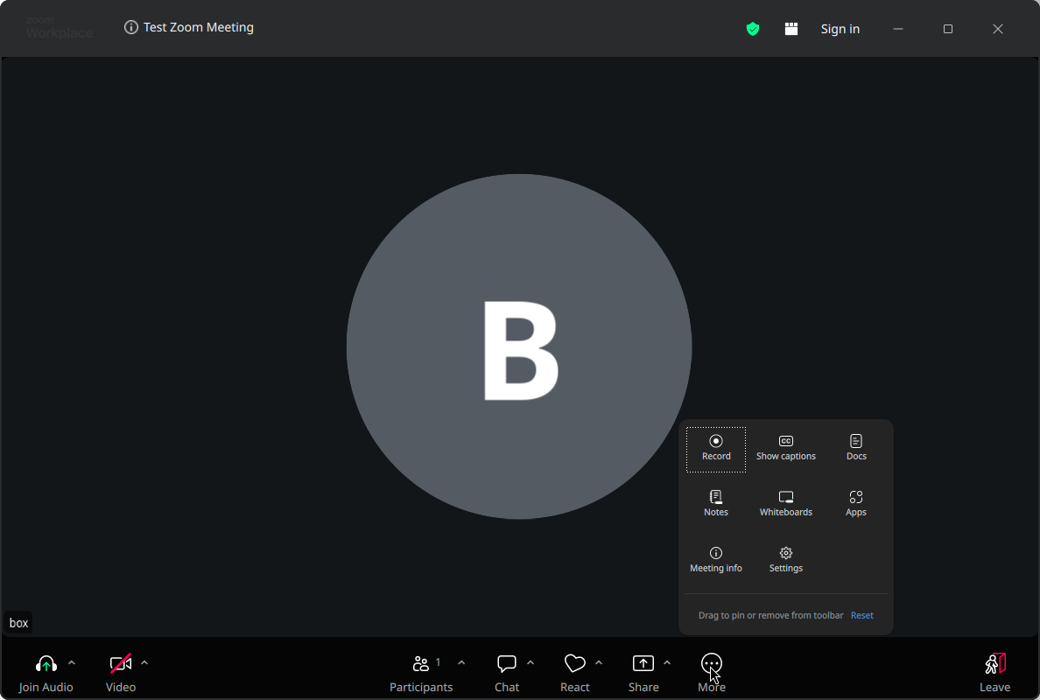This screenshot has width=1040, height=700.
Task: Select Record in the More menu
Action: click(716, 449)
